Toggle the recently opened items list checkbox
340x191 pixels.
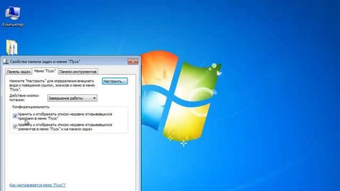coord(15,126)
